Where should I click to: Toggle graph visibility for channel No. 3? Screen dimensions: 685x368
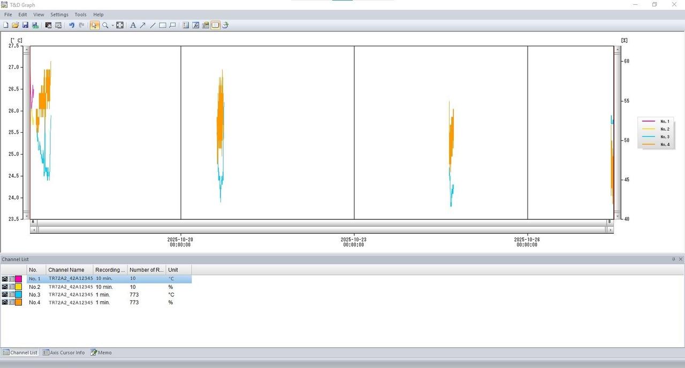pyautogui.click(x=5, y=295)
